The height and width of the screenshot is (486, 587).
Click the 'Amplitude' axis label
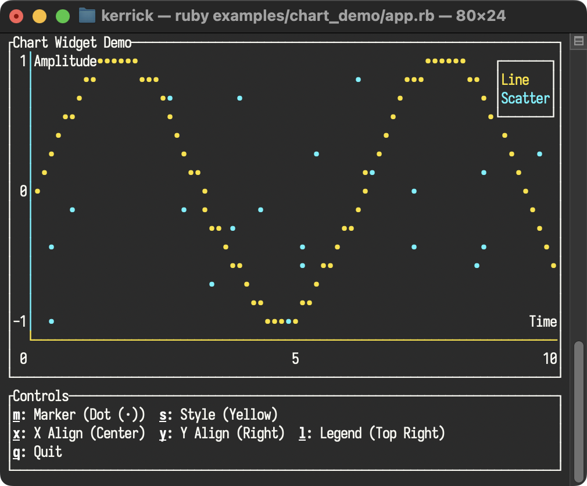point(66,61)
